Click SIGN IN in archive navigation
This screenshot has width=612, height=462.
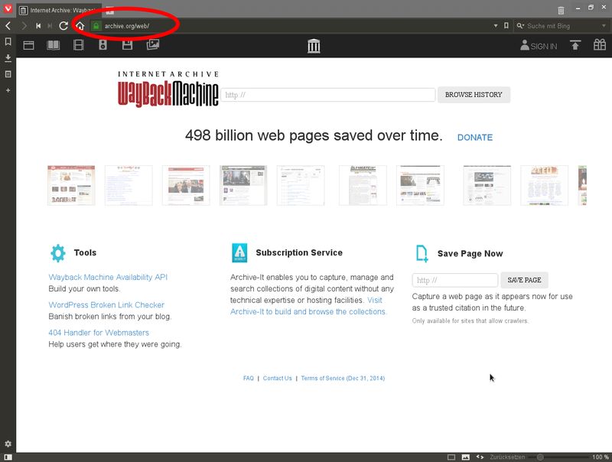click(x=539, y=46)
